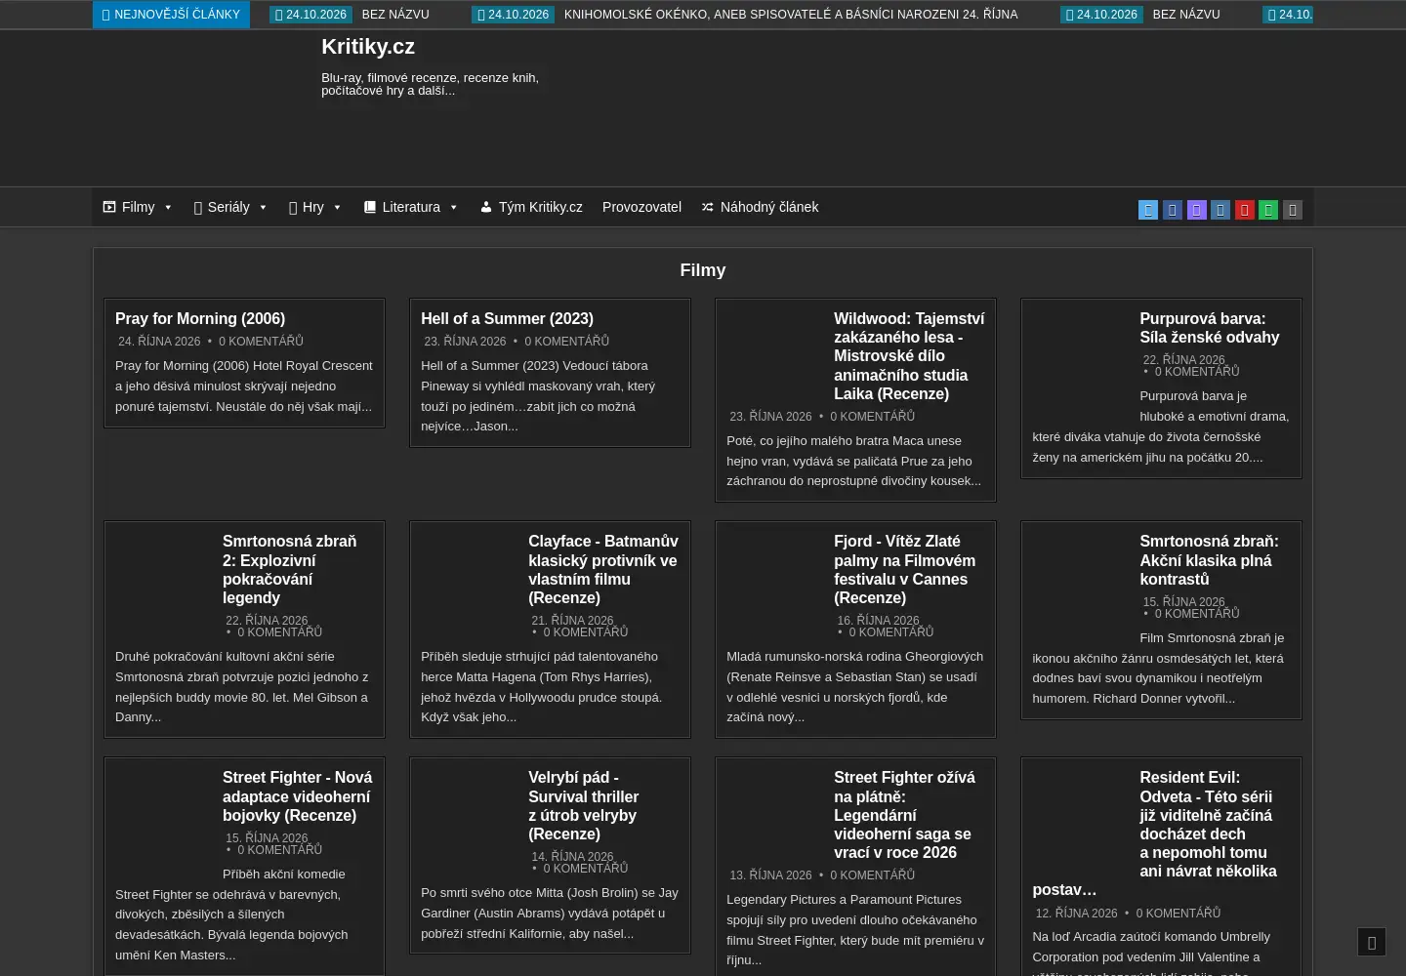Click the Kritiky.cz site title
The width and height of the screenshot is (1406, 976).
point(368,47)
